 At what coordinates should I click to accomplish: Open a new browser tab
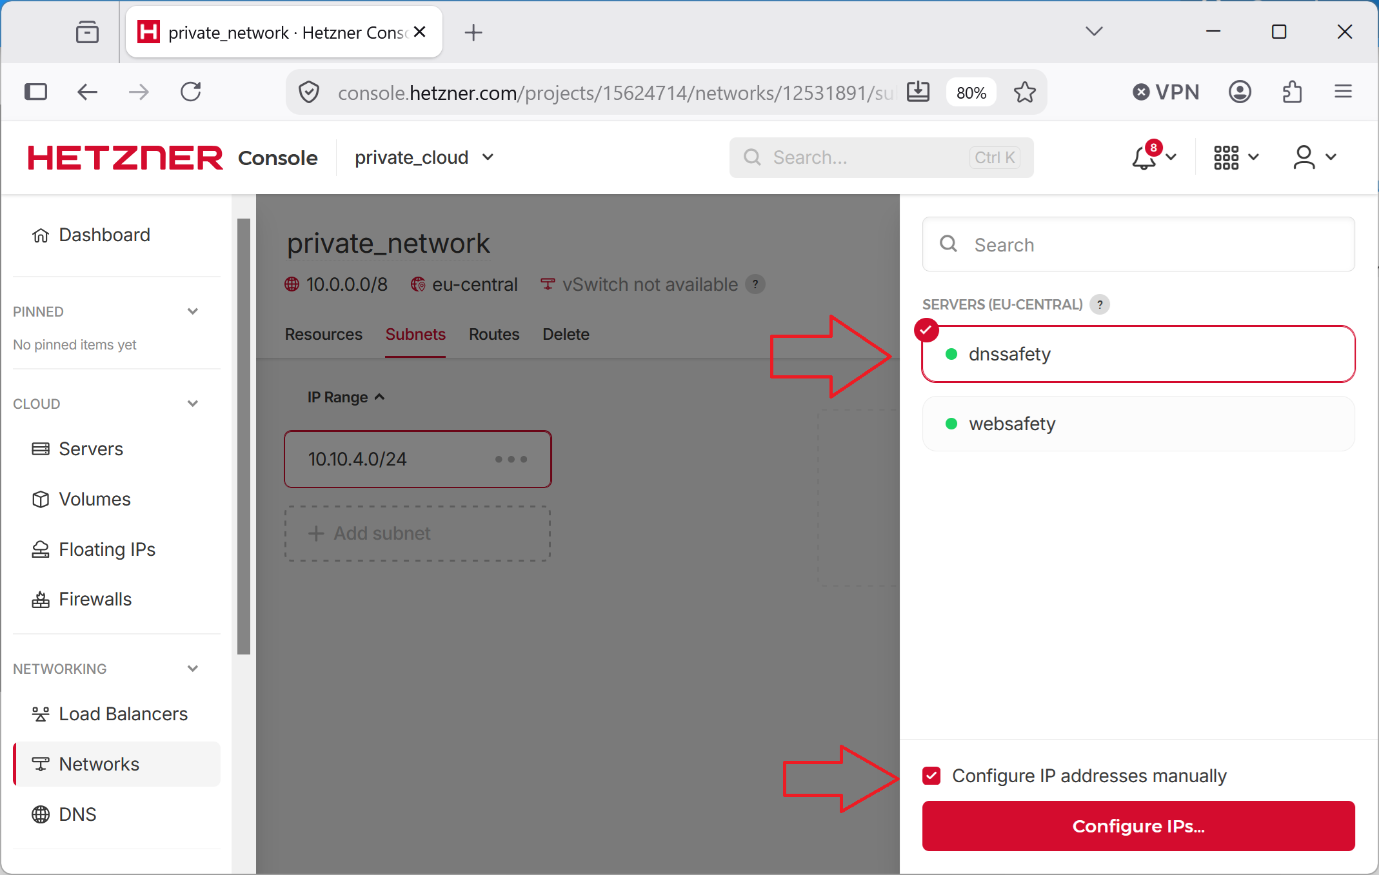(473, 32)
